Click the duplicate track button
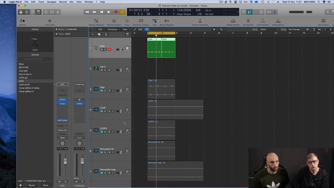Viewport: 334px width, 188px height. pos(99,34)
